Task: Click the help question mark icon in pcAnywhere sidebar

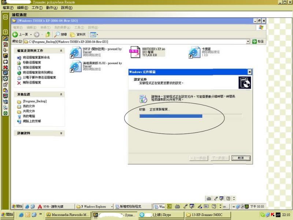Action: click(x=5, y=32)
